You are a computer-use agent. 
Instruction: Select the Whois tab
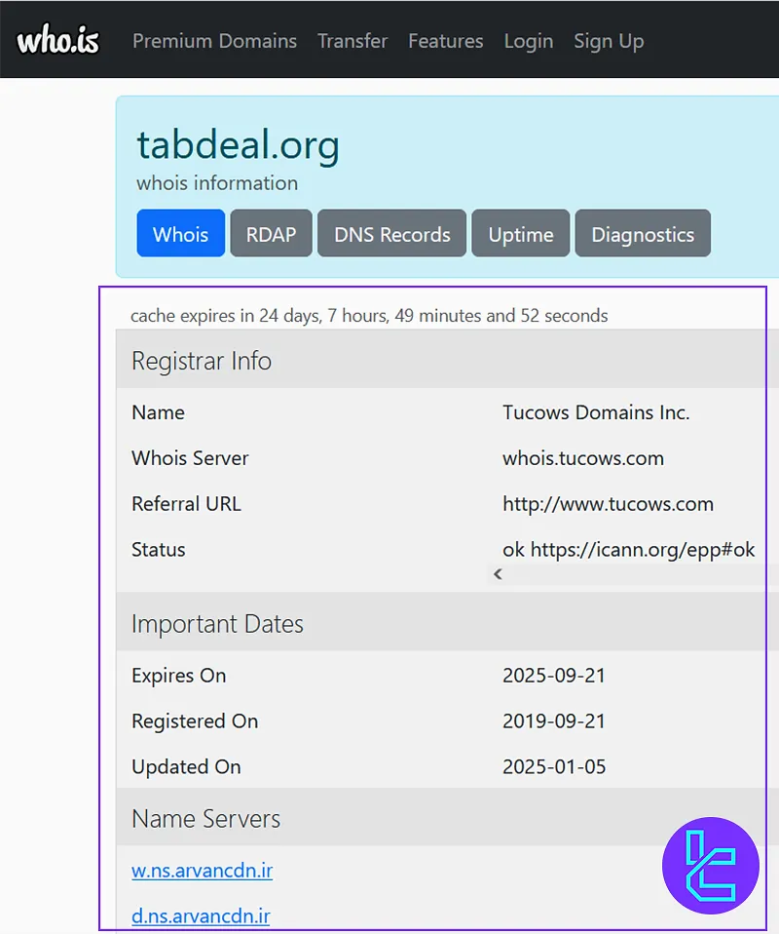pos(180,234)
